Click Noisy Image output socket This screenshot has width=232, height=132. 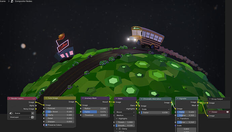[x=36, y=109]
